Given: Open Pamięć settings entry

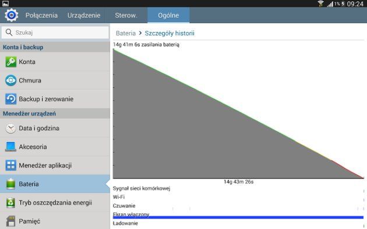Looking at the screenshot, I should coord(55,221).
